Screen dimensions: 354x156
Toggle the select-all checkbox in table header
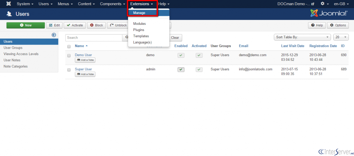point(69,47)
